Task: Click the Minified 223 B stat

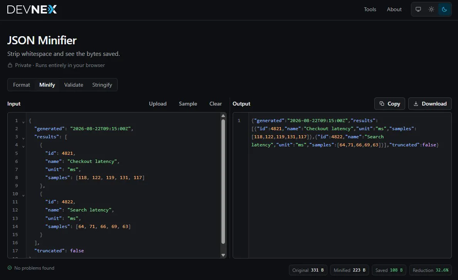Action: click(349, 270)
